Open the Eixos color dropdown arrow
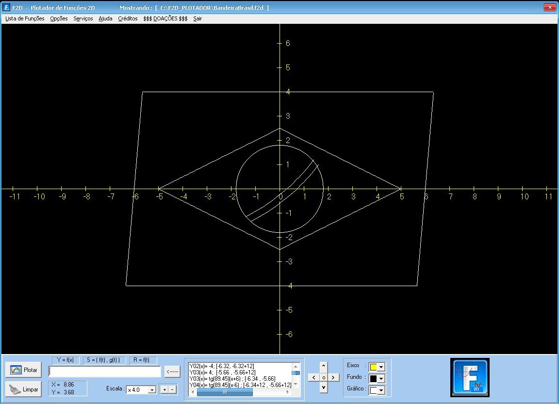This screenshot has width=559, height=404. pyautogui.click(x=381, y=367)
